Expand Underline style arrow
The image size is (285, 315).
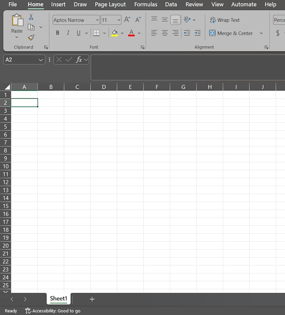pos(86,33)
